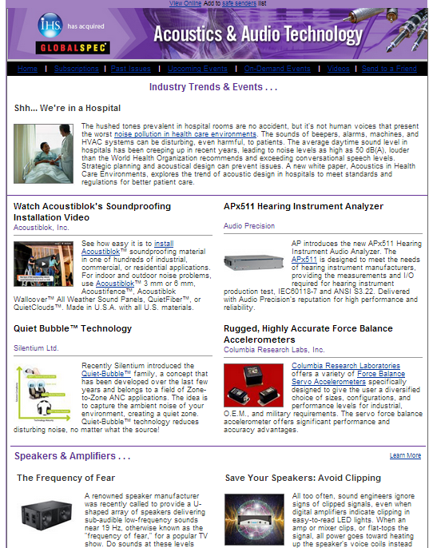Viewport: 429px width, 548px height.
Task: Open Columbia Research Laboratories link
Action: [346, 366]
